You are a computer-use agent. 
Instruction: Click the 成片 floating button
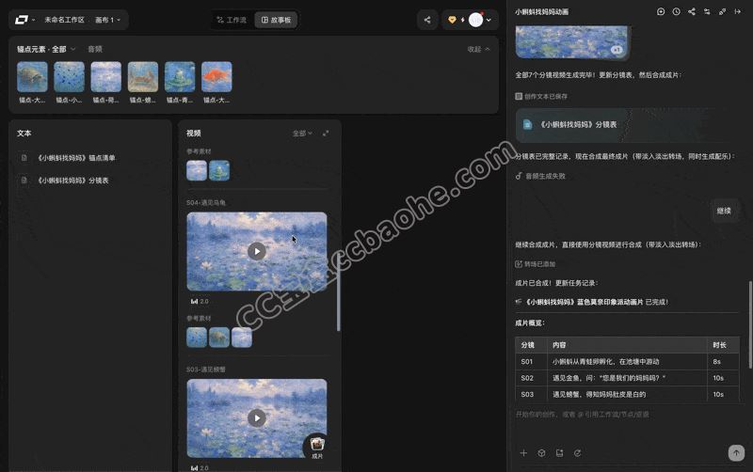[x=317, y=448]
